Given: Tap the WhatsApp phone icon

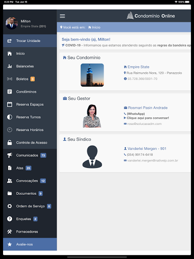Looking at the screenshot, I should pos(125,114).
